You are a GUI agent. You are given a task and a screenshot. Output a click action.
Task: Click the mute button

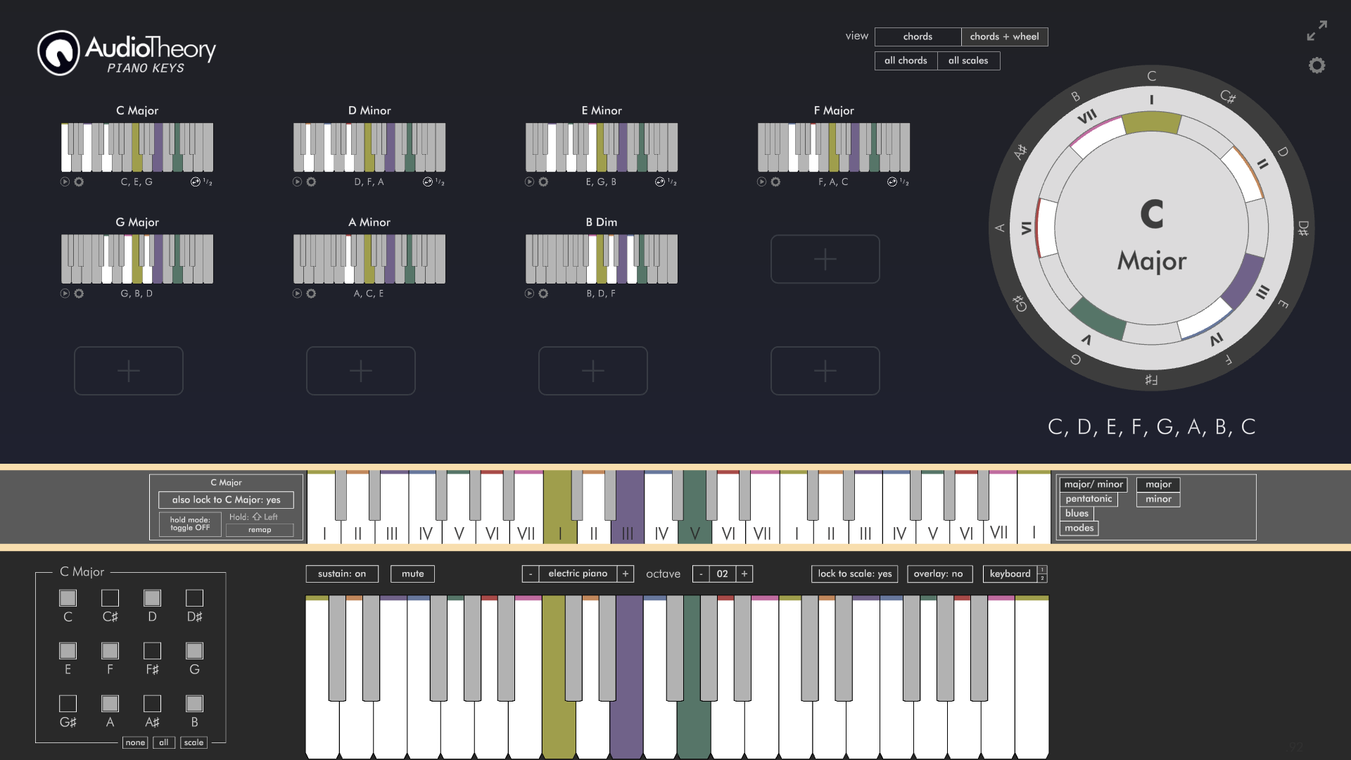click(412, 574)
